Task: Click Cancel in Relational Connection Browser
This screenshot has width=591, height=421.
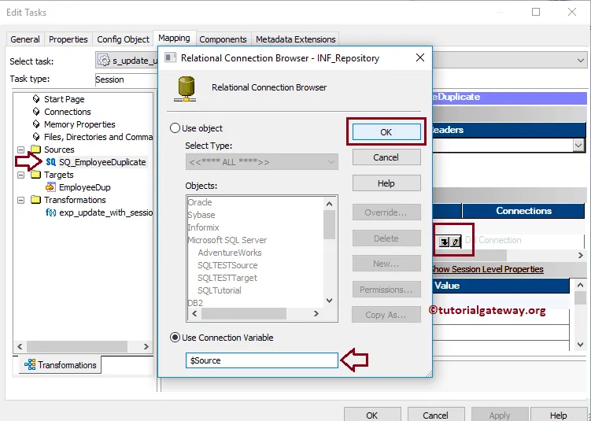Action: [x=386, y=157]
